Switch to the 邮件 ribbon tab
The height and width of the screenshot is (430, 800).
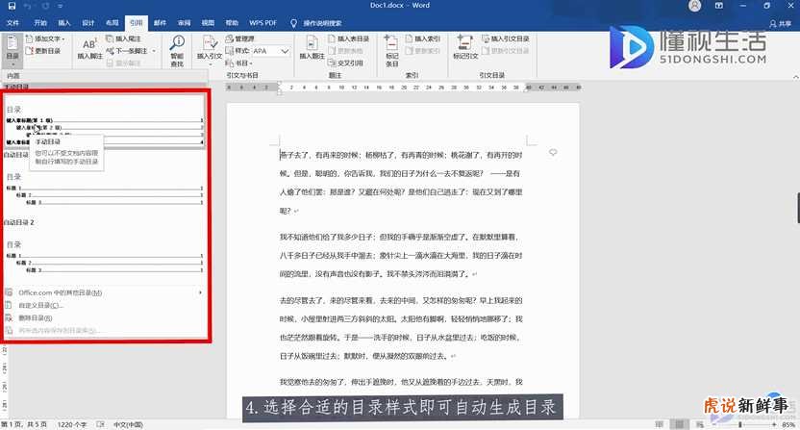pyautogui.click(x=161, y=23)
